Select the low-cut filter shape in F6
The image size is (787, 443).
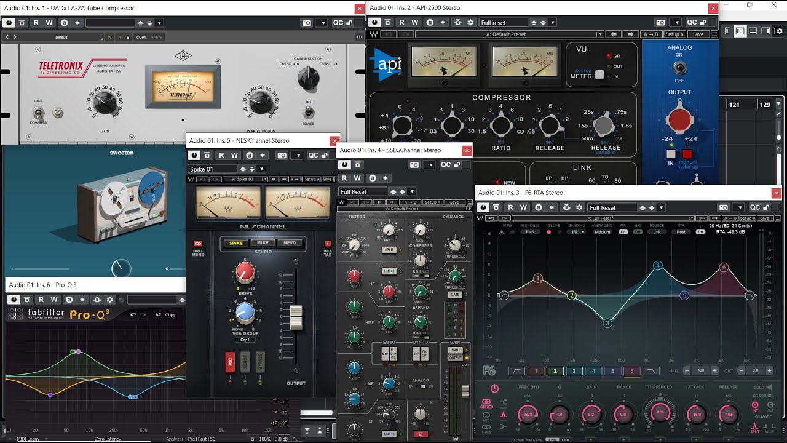coord(517,371)
